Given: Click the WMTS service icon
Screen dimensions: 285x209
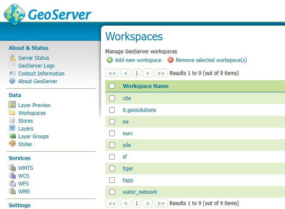Looking at the screenshot, I should [12, 168].
